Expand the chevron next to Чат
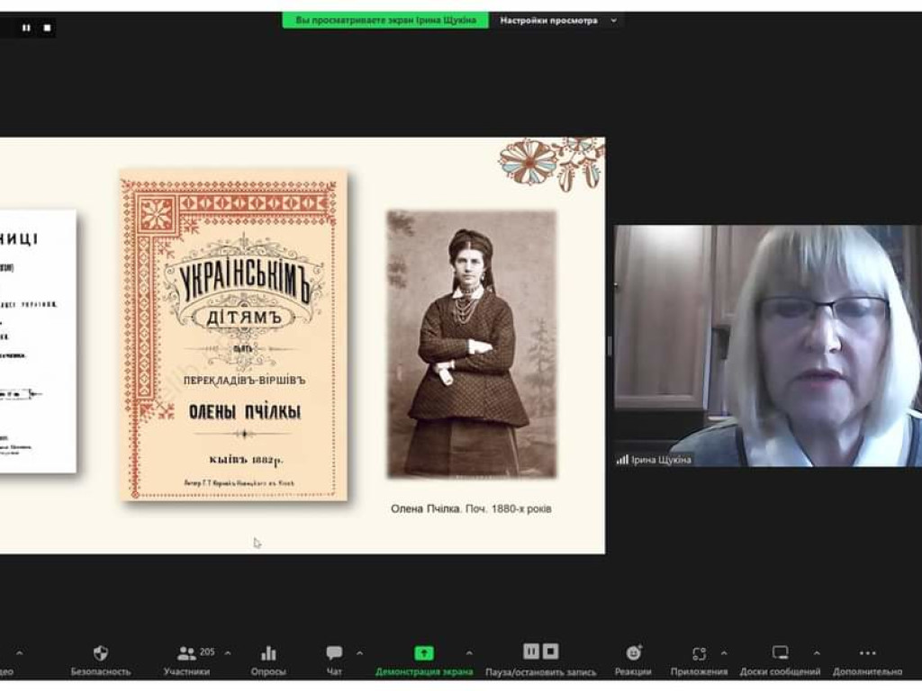922x691 pixels. coord(360,653)
